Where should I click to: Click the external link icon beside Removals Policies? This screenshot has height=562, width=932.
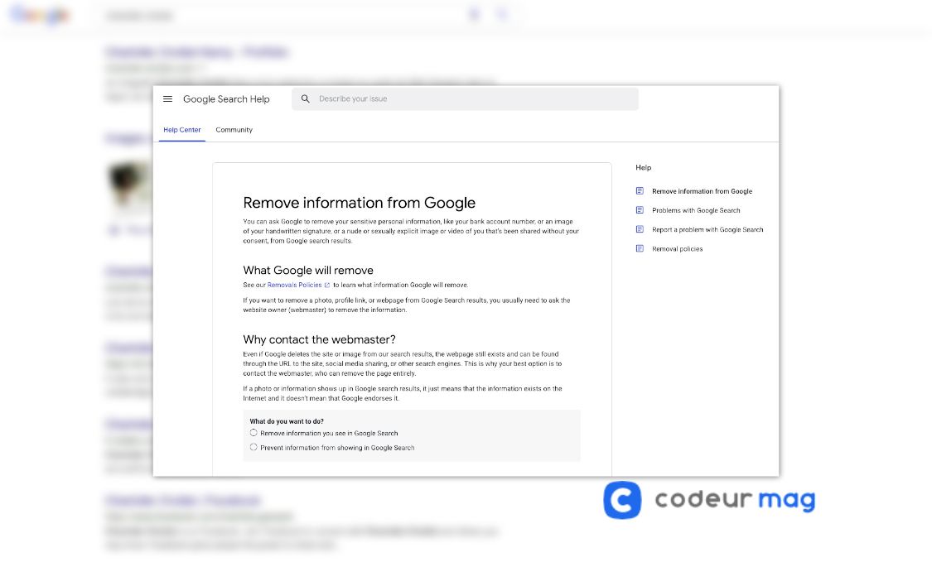tap(327, 286)
